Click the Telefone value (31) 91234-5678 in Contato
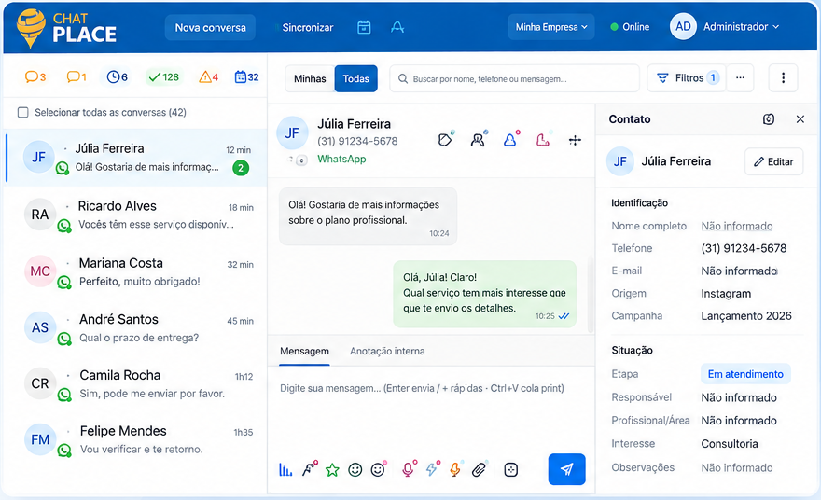821x500 pixels. pyautogui.click(x=744, y=248)
